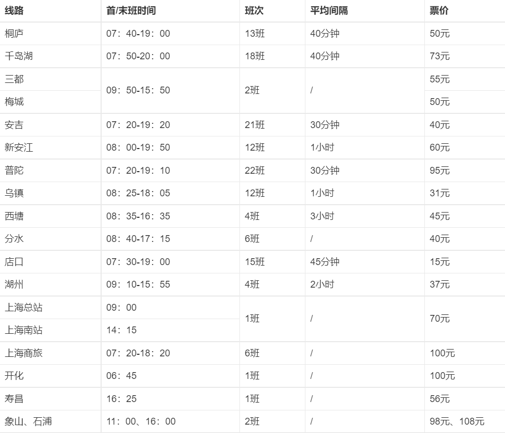Click the 98元、108元 price cell
Viewport: 505px width, 433px height.
pos(457,421)
